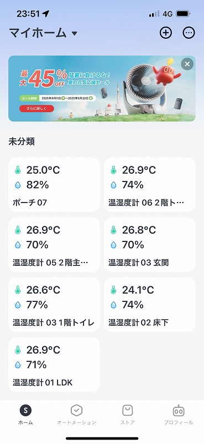The height and width of the screenshot is (444, 204).
Task: Tap thermometer icon on ポーチ 07 card
Action: click(18, 170)
